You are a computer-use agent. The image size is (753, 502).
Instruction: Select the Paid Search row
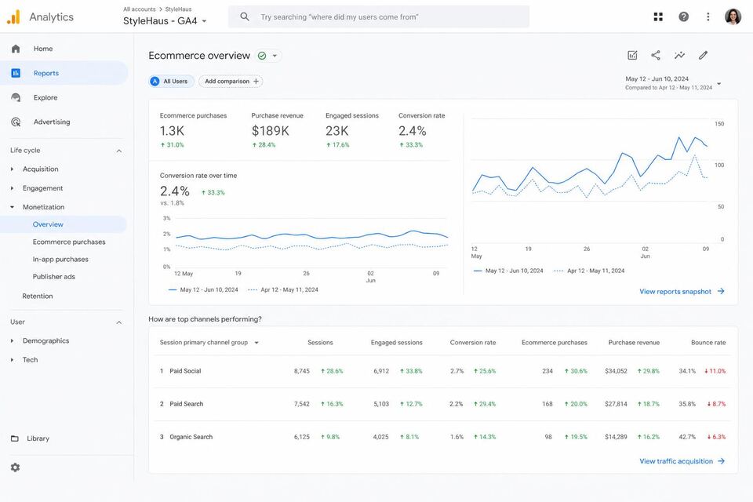[x=442, y=404]
